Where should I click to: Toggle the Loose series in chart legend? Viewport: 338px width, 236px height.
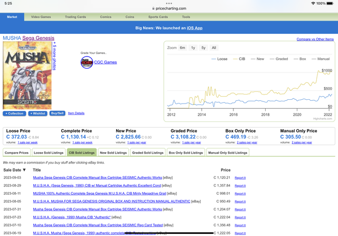coord(220,59)
